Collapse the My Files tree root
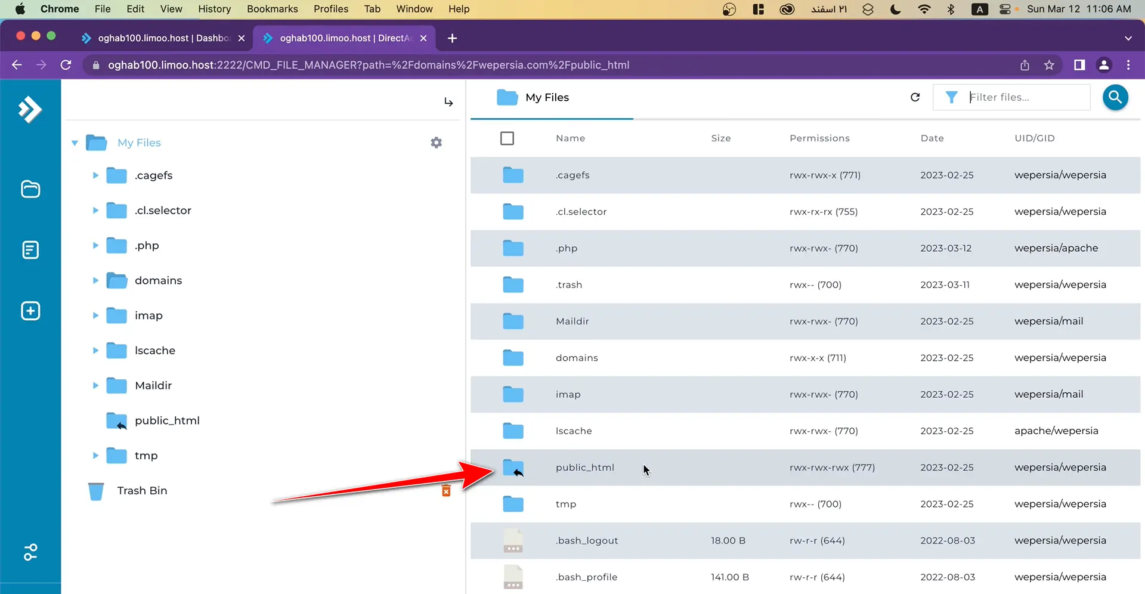The height and width of the screenshot is (594, 1145). (75, 143)
